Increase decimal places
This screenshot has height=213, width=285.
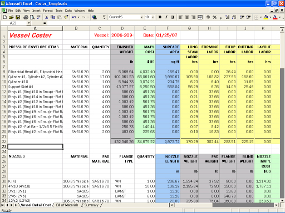[228, 17]
